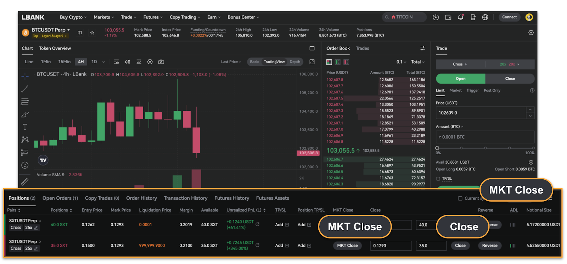
Task: Open the BTCUSDT Perp pair selector
Action: pos(51,30)
